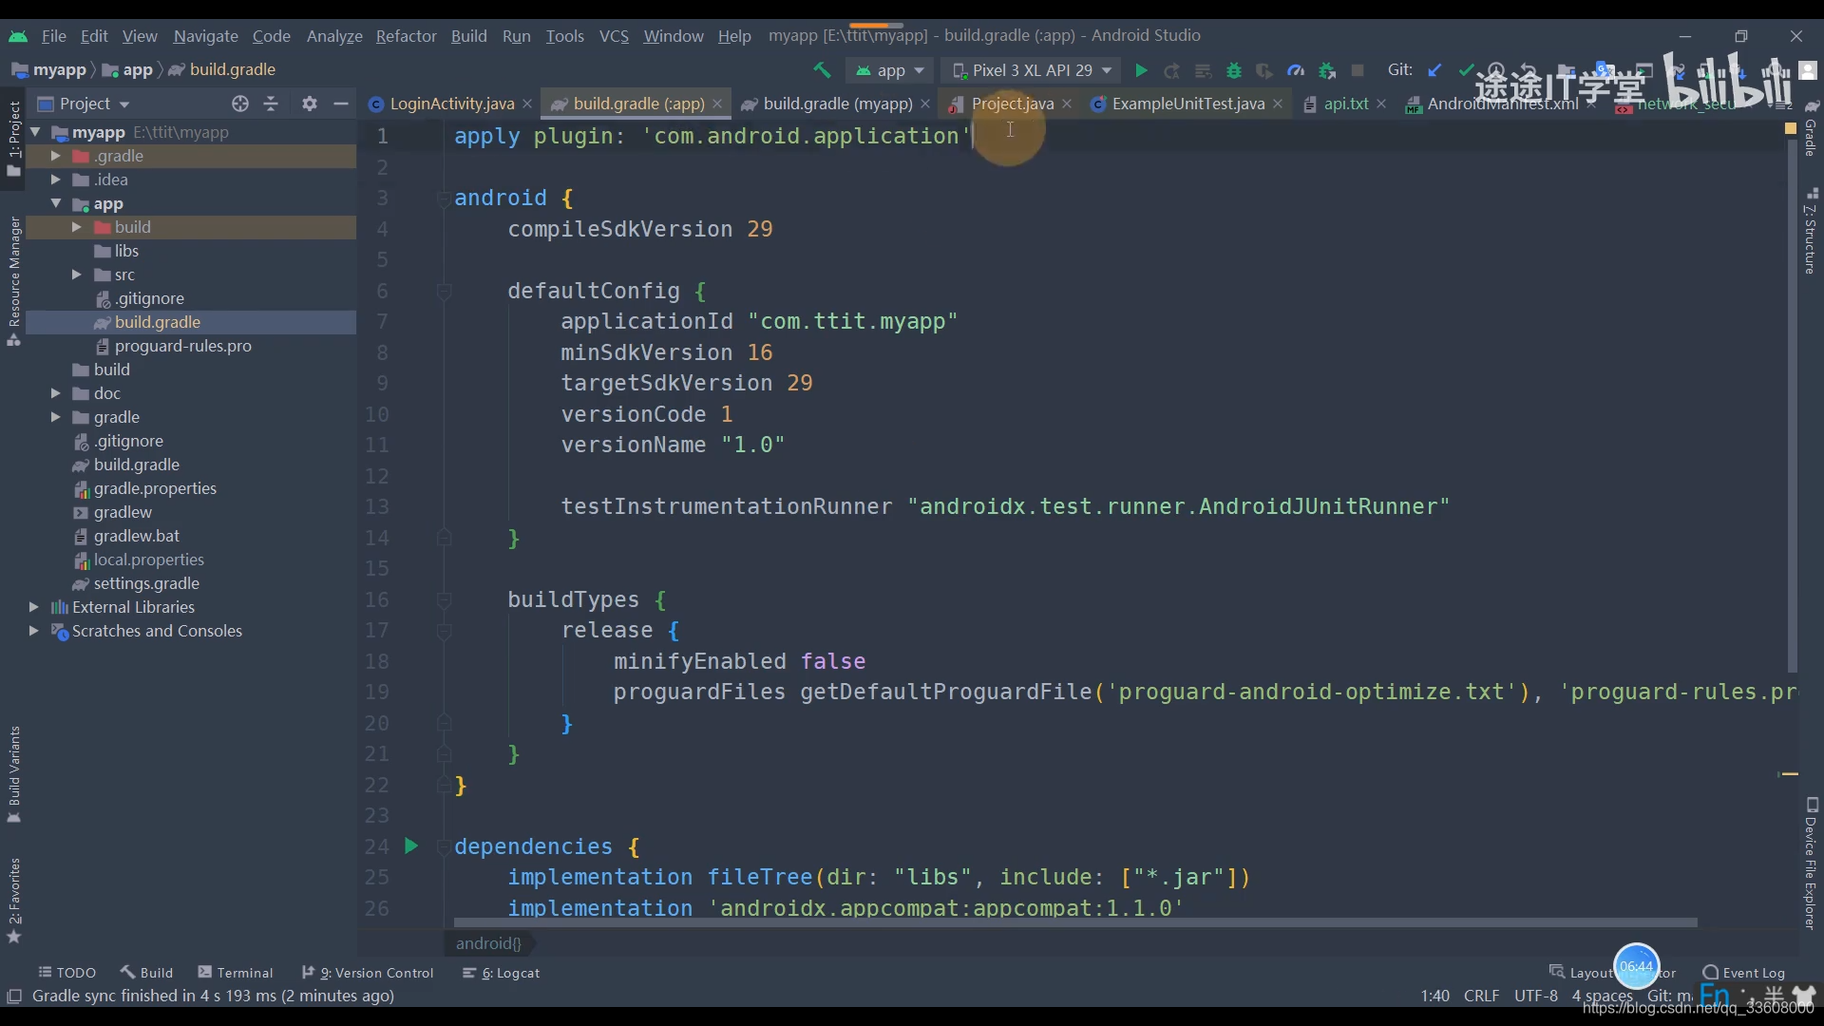The height and width of the screenshot is (1026, 1824).
Task: Select proguard-rules.pro in project tree
Action: 182,346
